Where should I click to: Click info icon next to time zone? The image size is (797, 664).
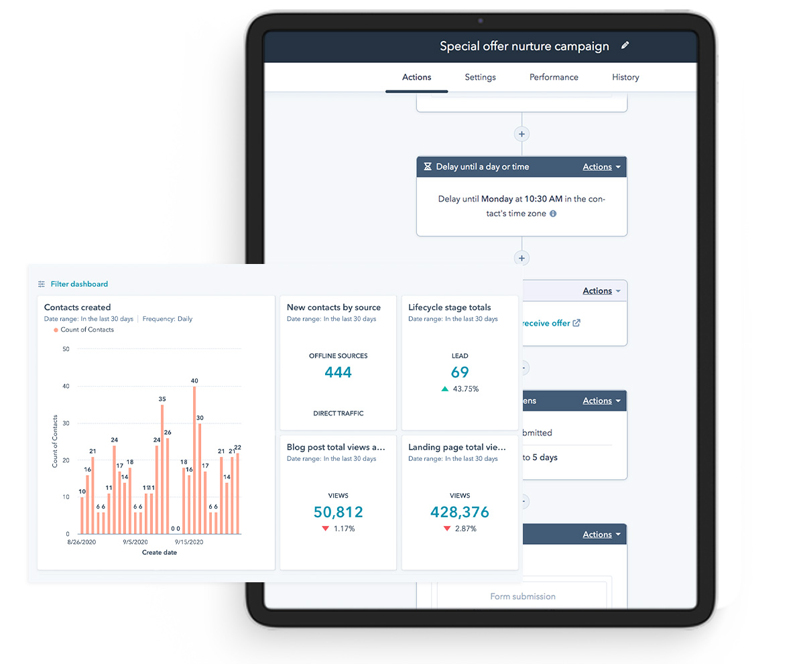553,214
